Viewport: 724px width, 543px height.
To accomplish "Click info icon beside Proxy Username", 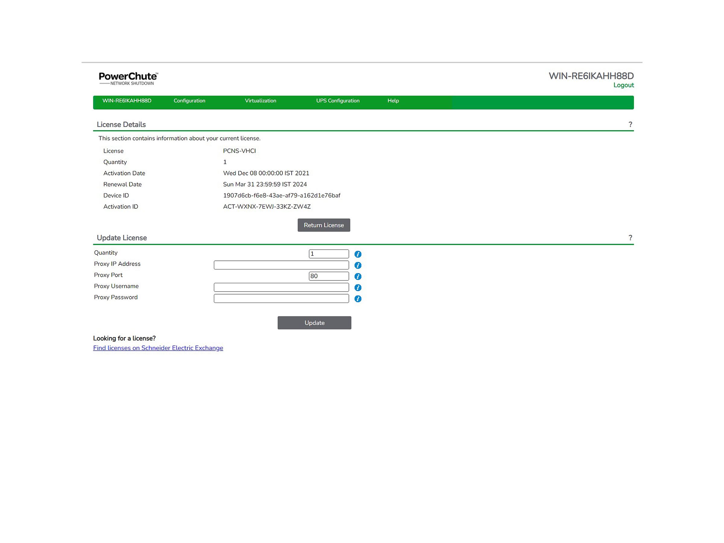I will click(358, 287).
